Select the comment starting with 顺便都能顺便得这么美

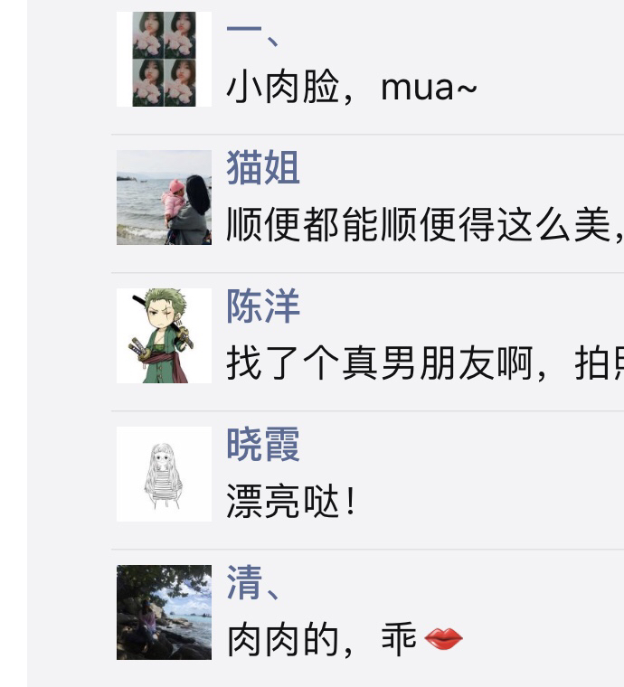pos(424,225)
